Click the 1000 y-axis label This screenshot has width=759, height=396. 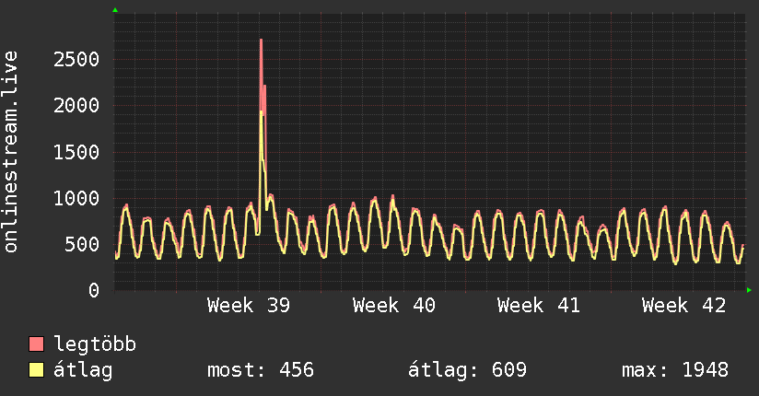tap(76, 198)
